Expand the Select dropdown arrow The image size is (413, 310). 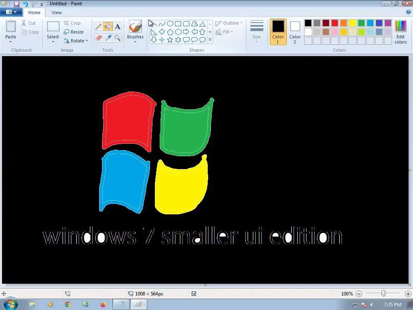pyautogui.click(x=53, y=42)
